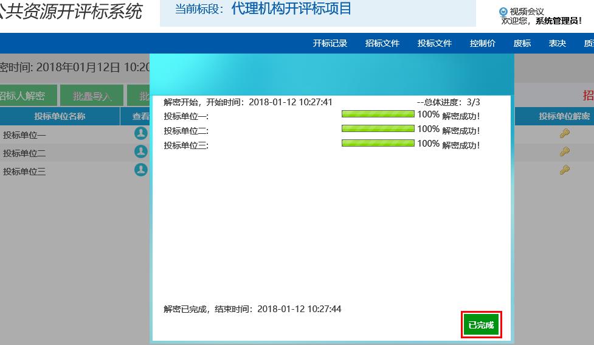Click the 招标人解密 button
Screen dimensions: 594x345
coord(27,96)
